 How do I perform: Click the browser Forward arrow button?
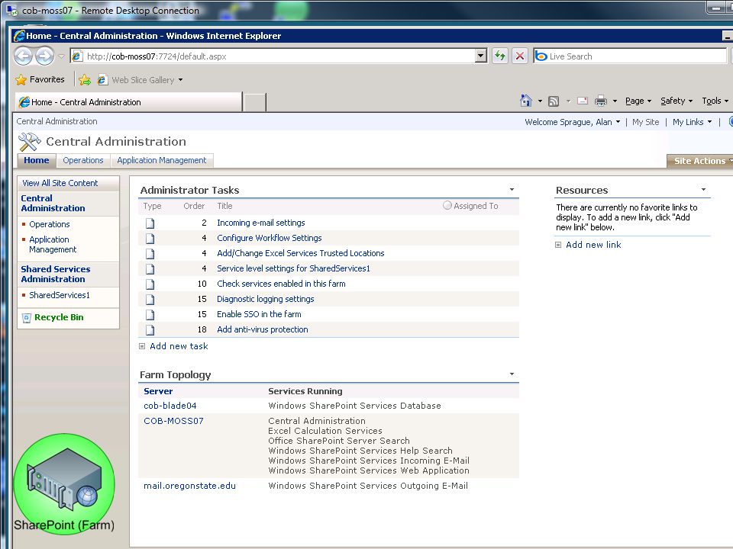pyautogui.click(x=44, y=56)
